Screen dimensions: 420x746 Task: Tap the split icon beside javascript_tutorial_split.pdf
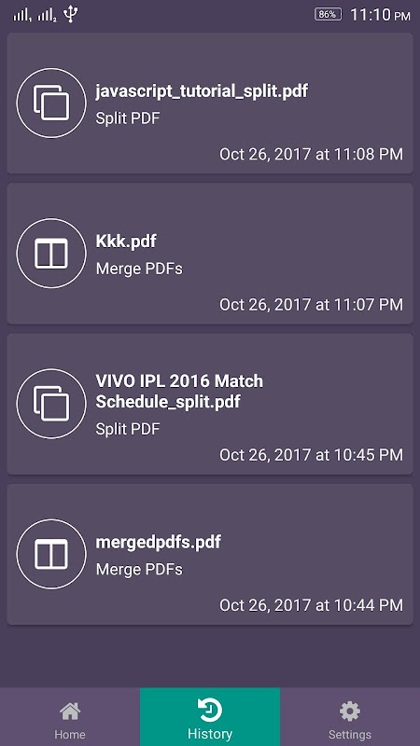tap(51, 103)
